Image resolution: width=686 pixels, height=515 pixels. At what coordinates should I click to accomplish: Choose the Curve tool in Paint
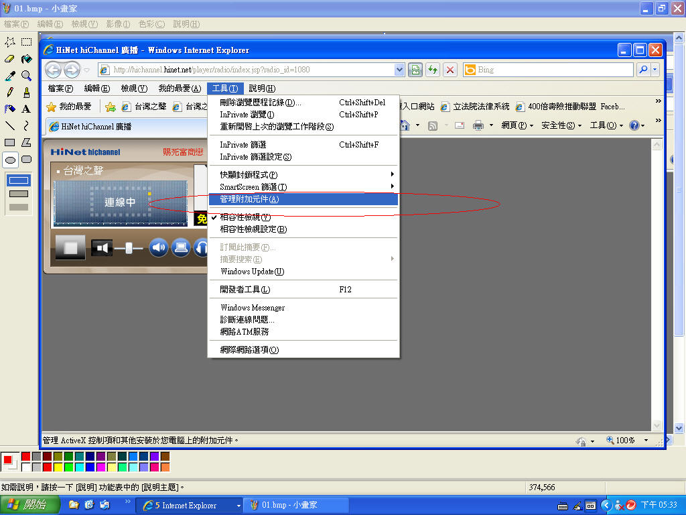click(x=27, y=126)
